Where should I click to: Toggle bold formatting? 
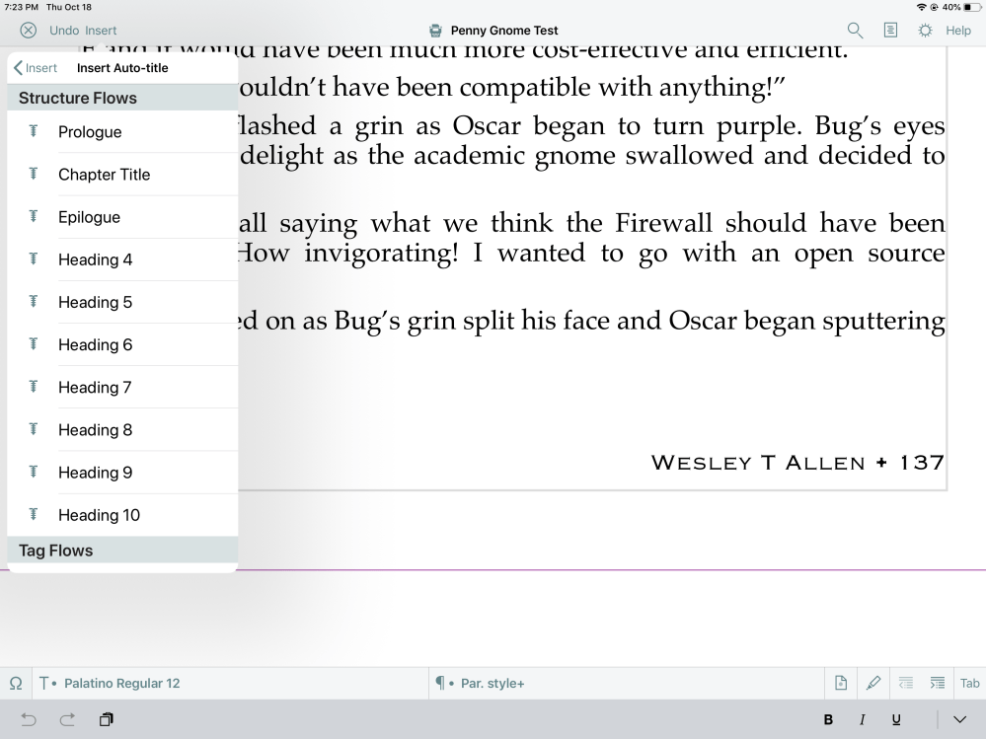[828, 719]
